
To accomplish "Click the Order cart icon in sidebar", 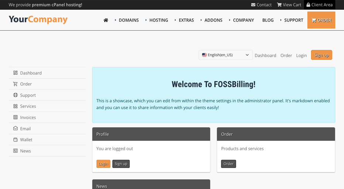I will point(16,84).
